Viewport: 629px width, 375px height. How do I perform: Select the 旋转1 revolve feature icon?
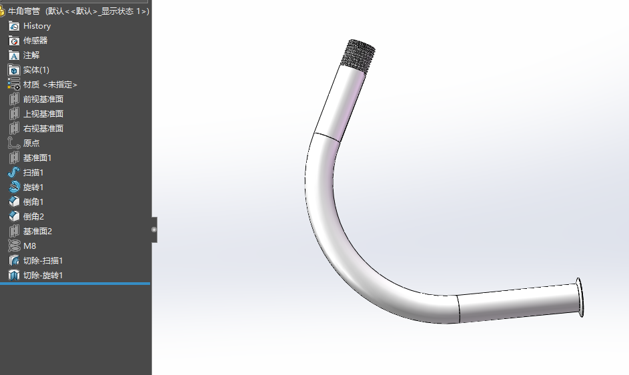coord(14,187)
